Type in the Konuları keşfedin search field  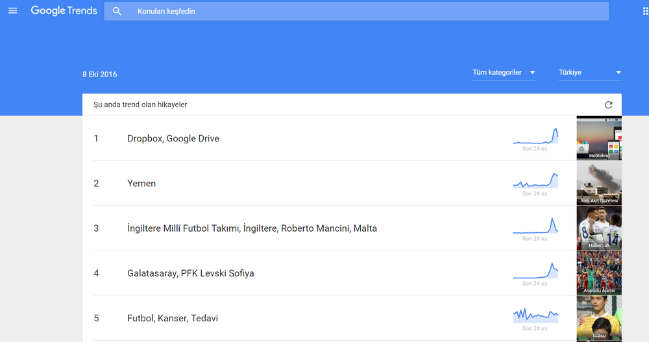363,11
